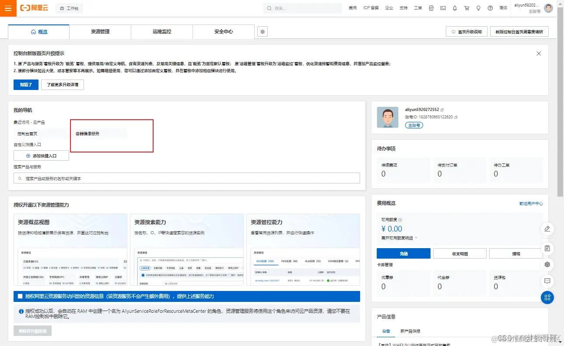Open the notification bell icon

pos(455,8)
